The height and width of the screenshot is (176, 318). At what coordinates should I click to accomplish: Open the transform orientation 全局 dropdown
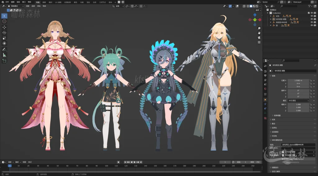[x=118, y=6]
